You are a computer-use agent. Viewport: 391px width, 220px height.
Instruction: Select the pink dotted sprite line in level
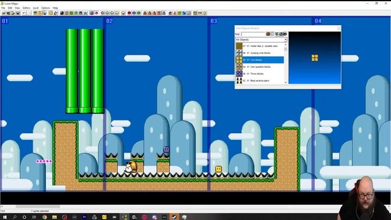pyautogui.click(x=44, y=161)
